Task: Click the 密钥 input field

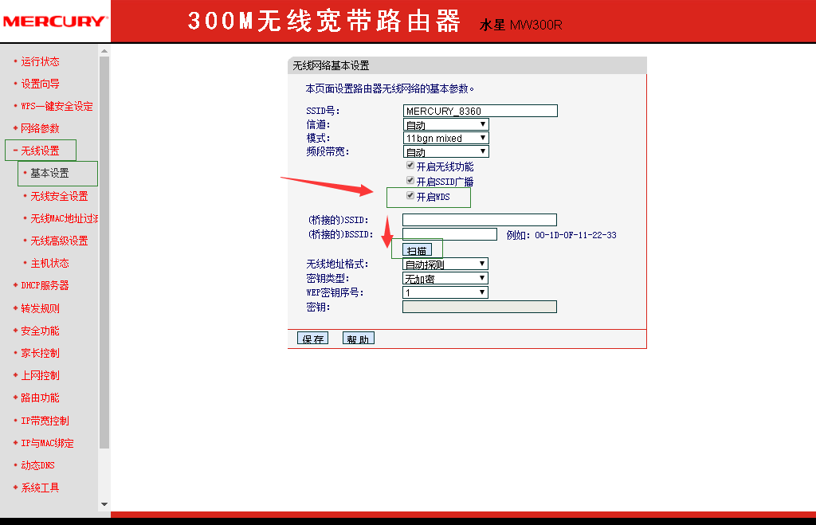Action: pyautogui.click(x=479, y=307)
